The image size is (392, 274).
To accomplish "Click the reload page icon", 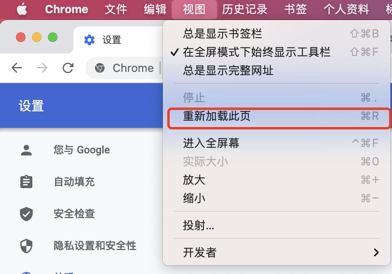I will (68, 68).
